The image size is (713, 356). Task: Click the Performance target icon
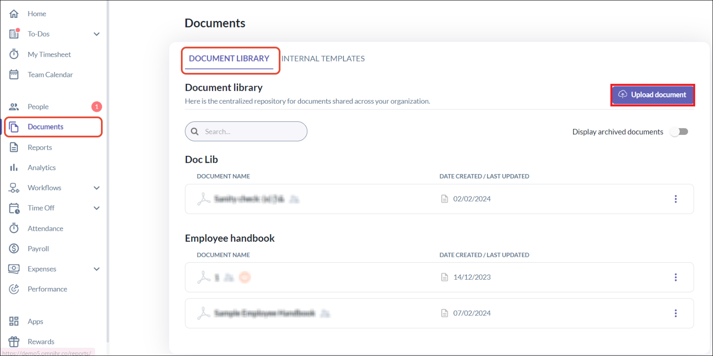point(14,289)
